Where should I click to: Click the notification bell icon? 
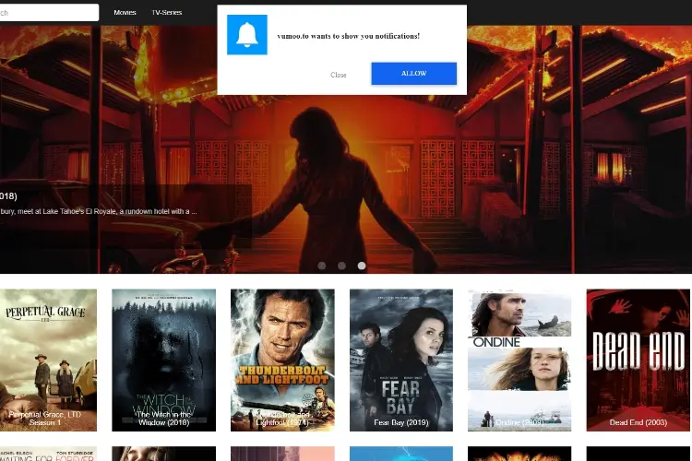pos(246,35)
